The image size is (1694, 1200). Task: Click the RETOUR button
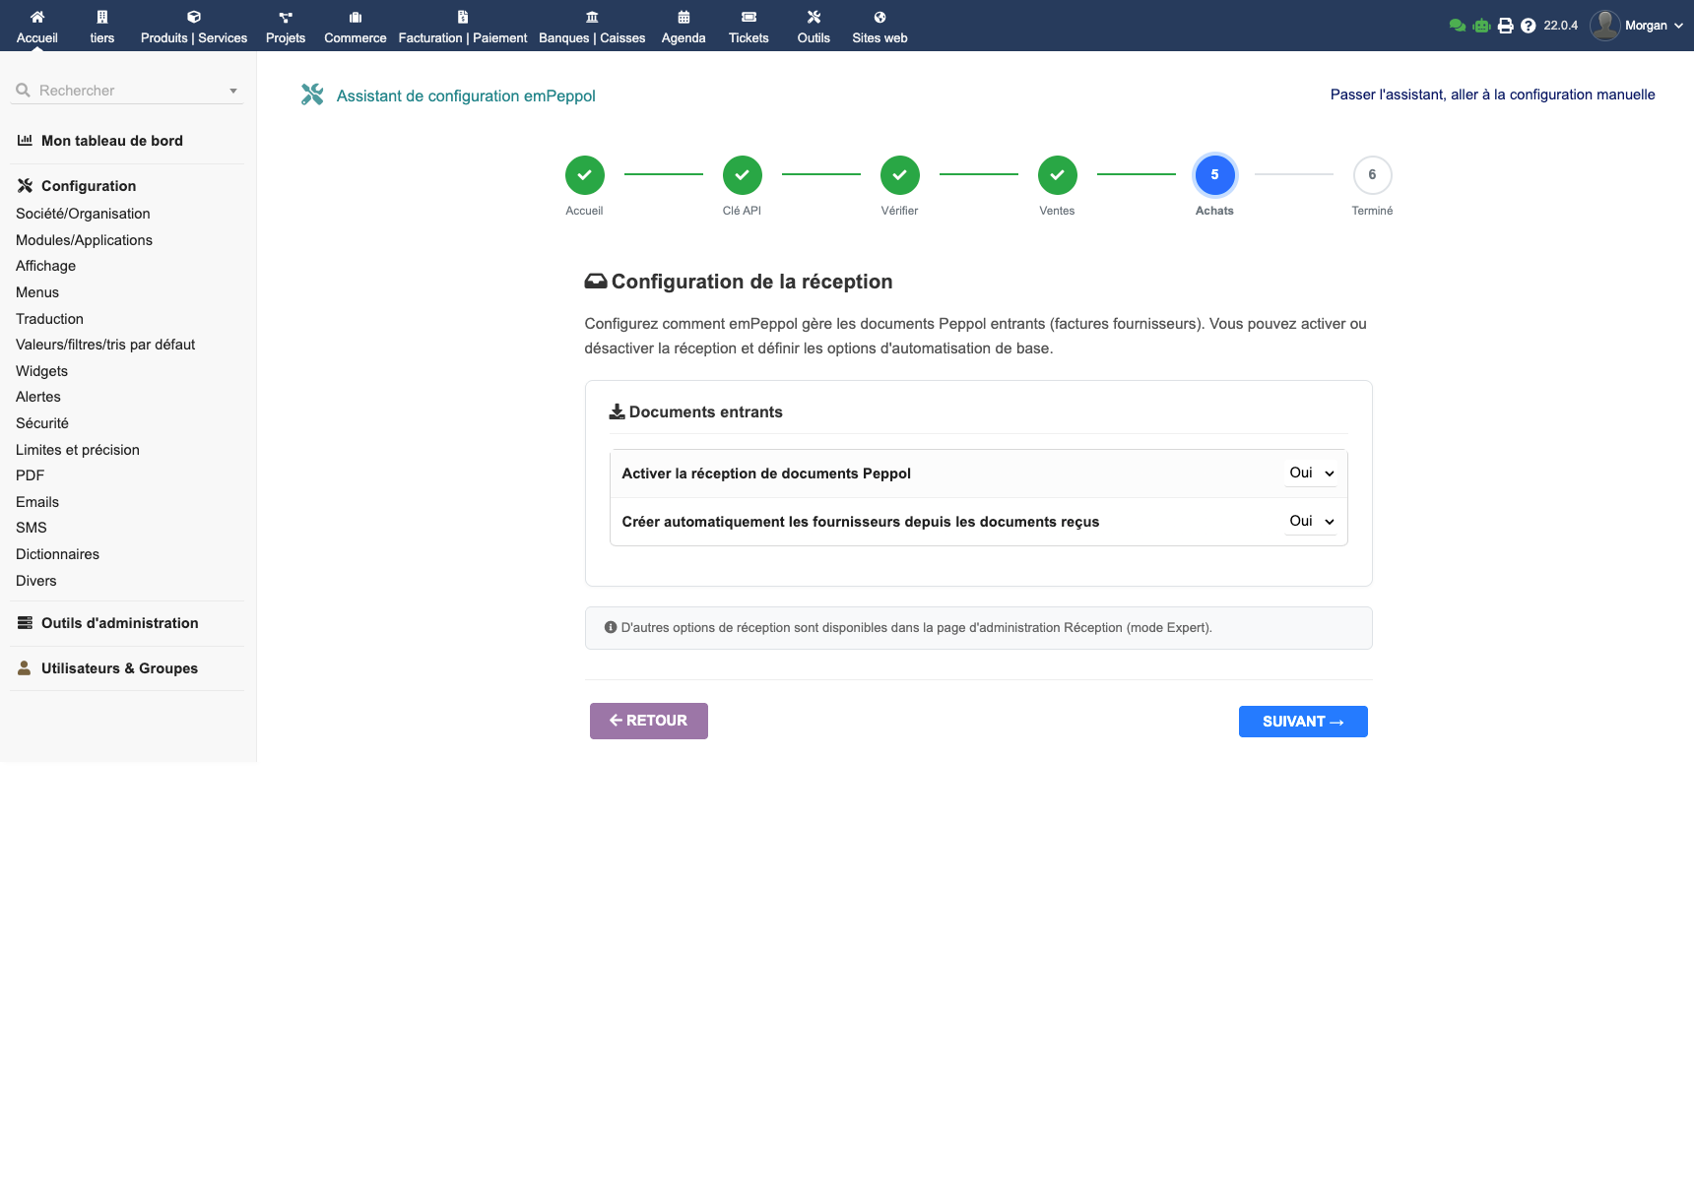point(649,721)
